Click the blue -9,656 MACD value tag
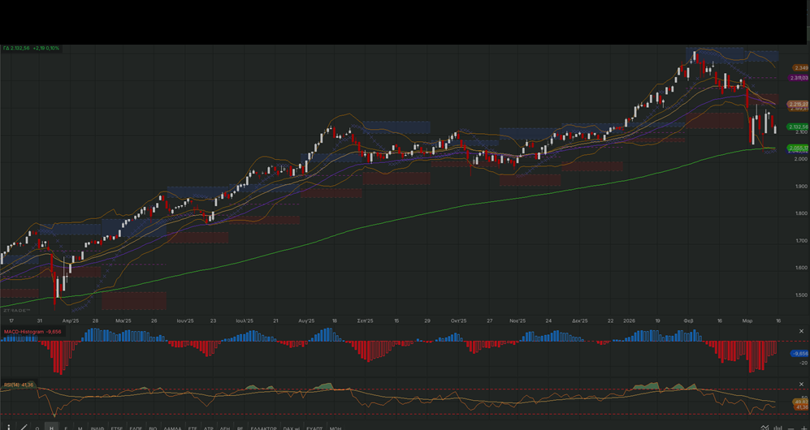The width and height of the screenshot is (810, 430). [799, 354]
